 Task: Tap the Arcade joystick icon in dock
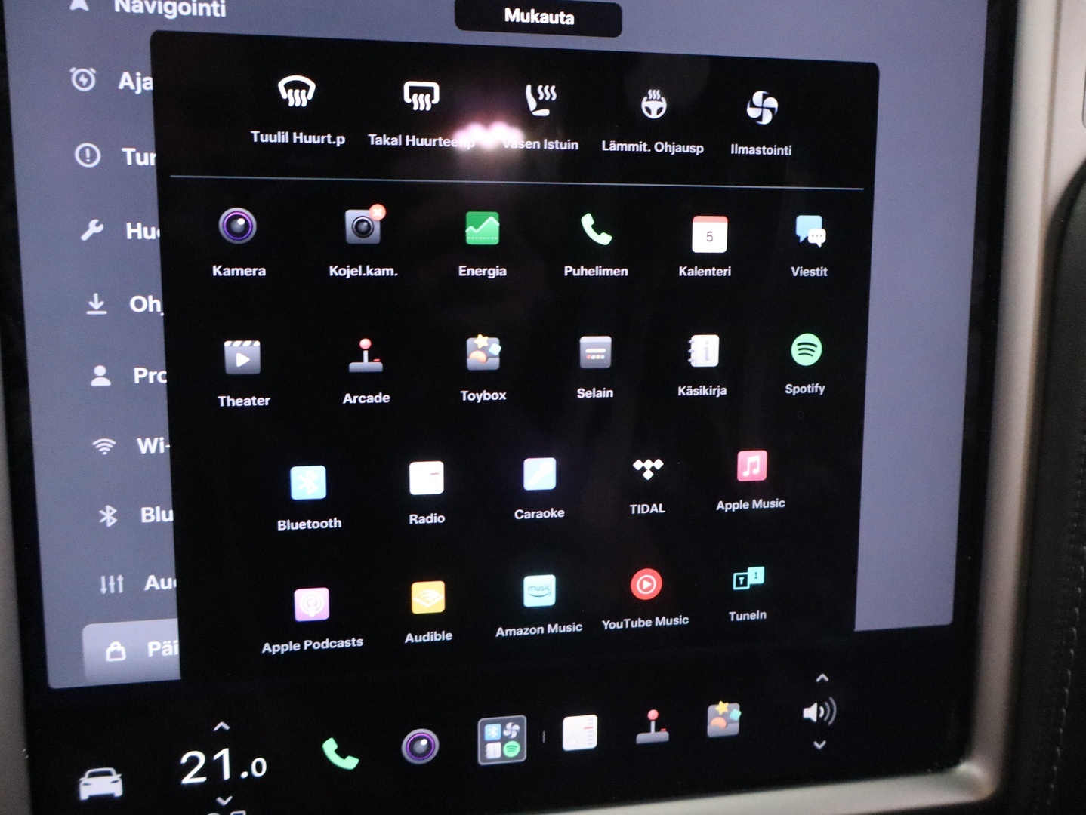(652, 727)
